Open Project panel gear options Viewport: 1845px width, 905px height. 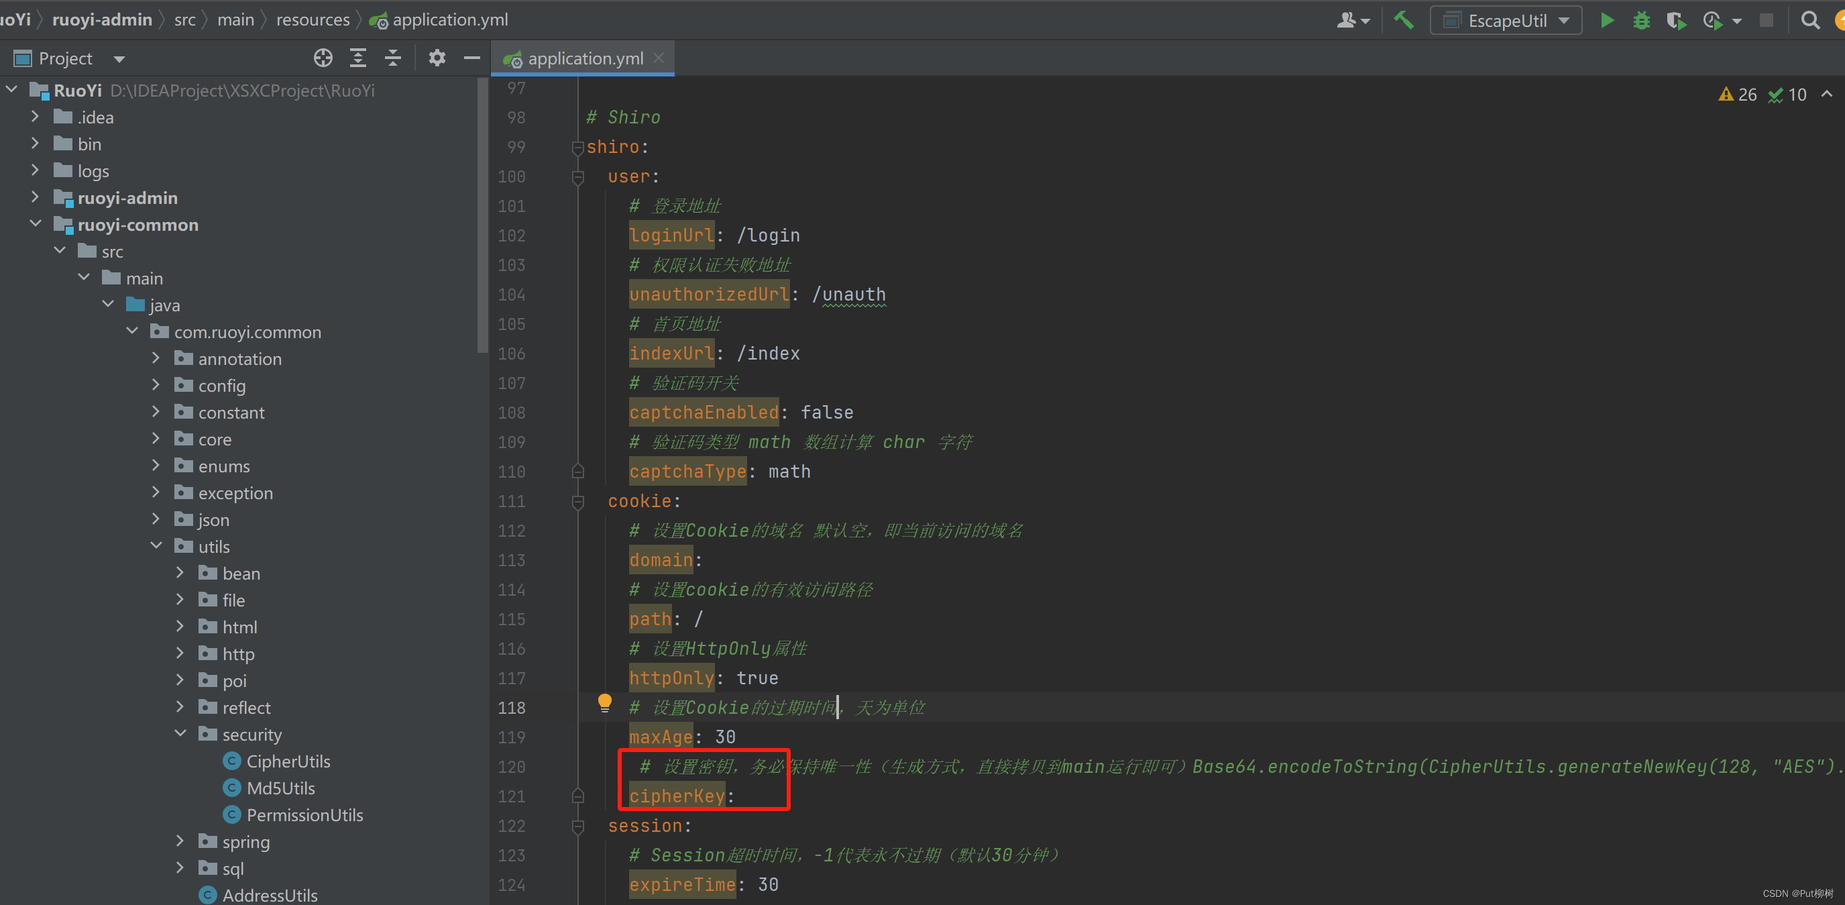coord(437,58)
